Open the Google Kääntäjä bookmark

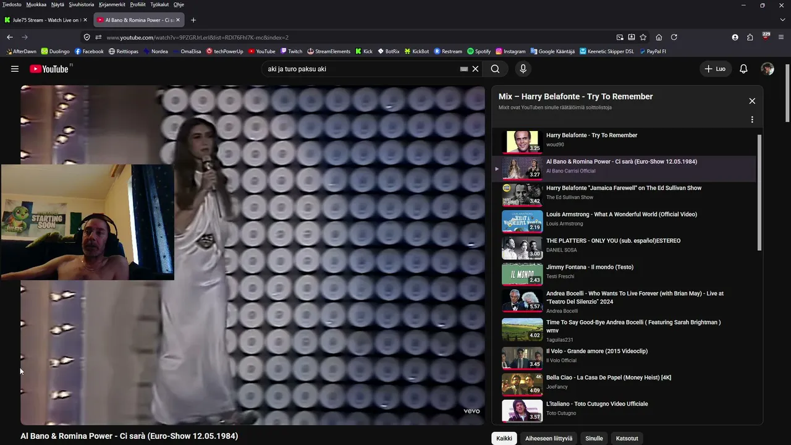[x=552, y=51]
